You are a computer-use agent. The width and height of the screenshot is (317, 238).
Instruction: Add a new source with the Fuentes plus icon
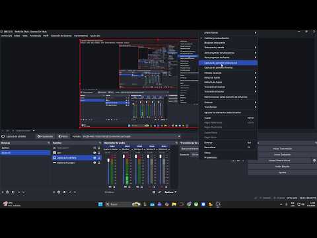click(x=54, y=192)
